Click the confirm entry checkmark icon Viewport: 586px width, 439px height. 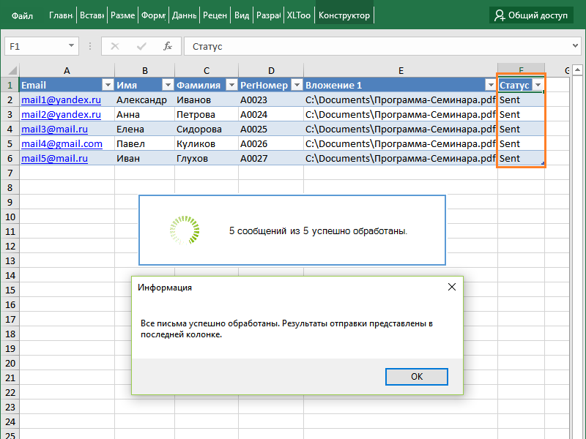click(x=141, y=46)
